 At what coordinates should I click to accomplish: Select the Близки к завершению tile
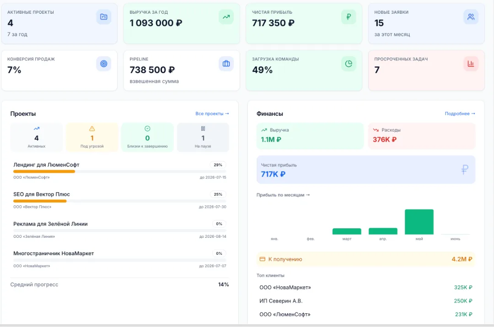tap(147, 137)
